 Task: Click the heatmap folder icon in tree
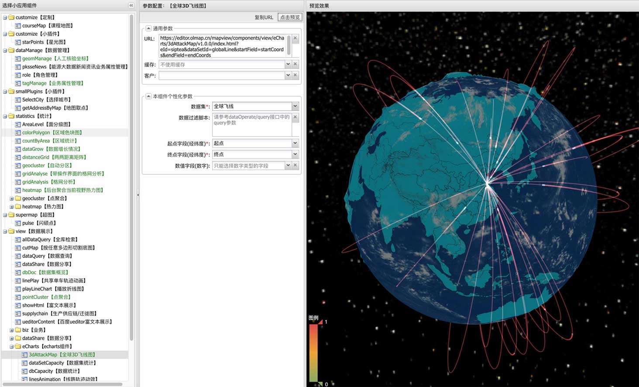(x=18, y=207)
